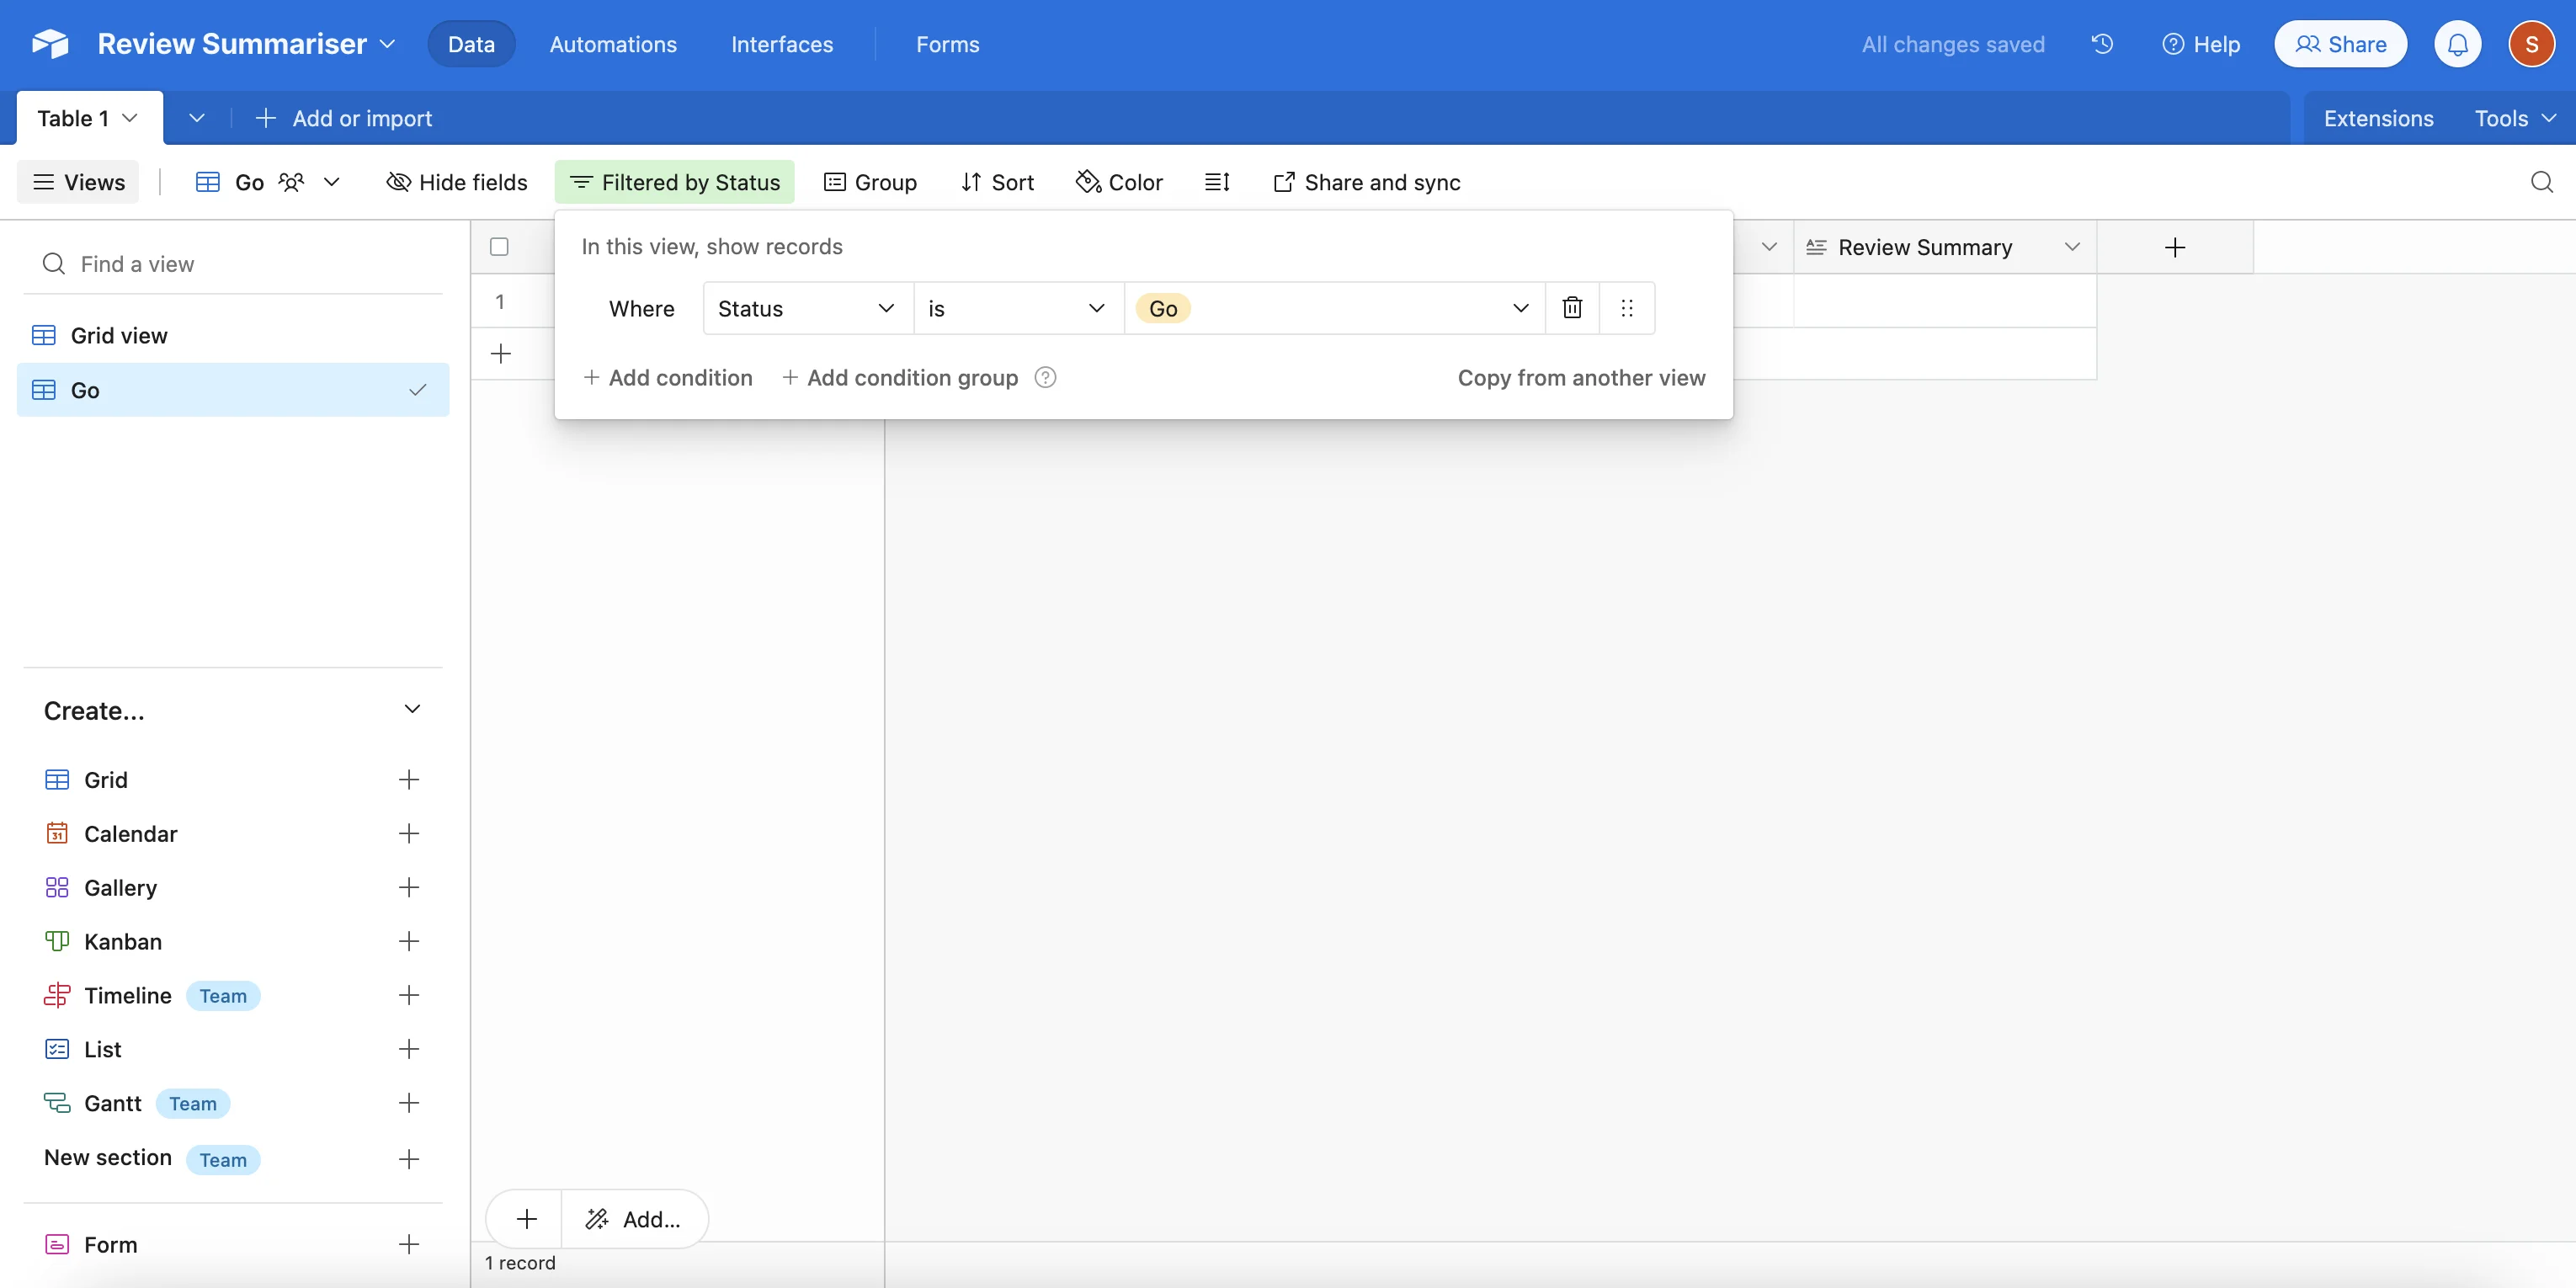Open the Color options
The width and height of the screenshot is (2576, 1288).
point(1119,182)
